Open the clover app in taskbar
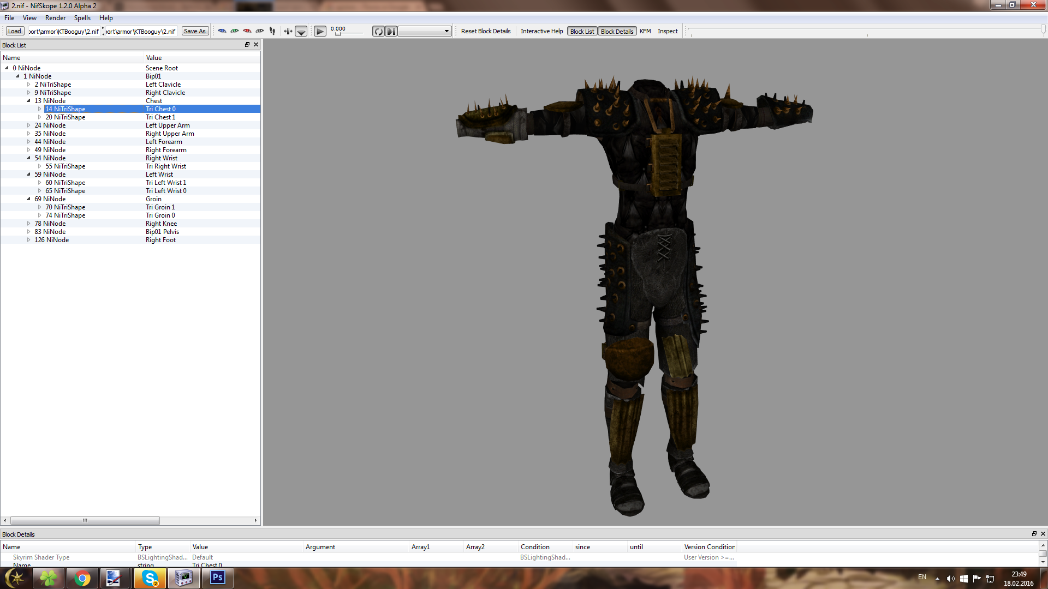Screen dimensions: 1048x589 click(49, 578)
